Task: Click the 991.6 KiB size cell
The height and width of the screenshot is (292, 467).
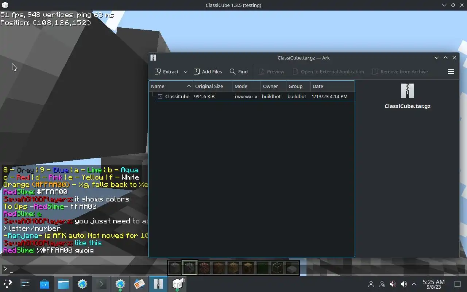Action: click(x=204, y=96)
